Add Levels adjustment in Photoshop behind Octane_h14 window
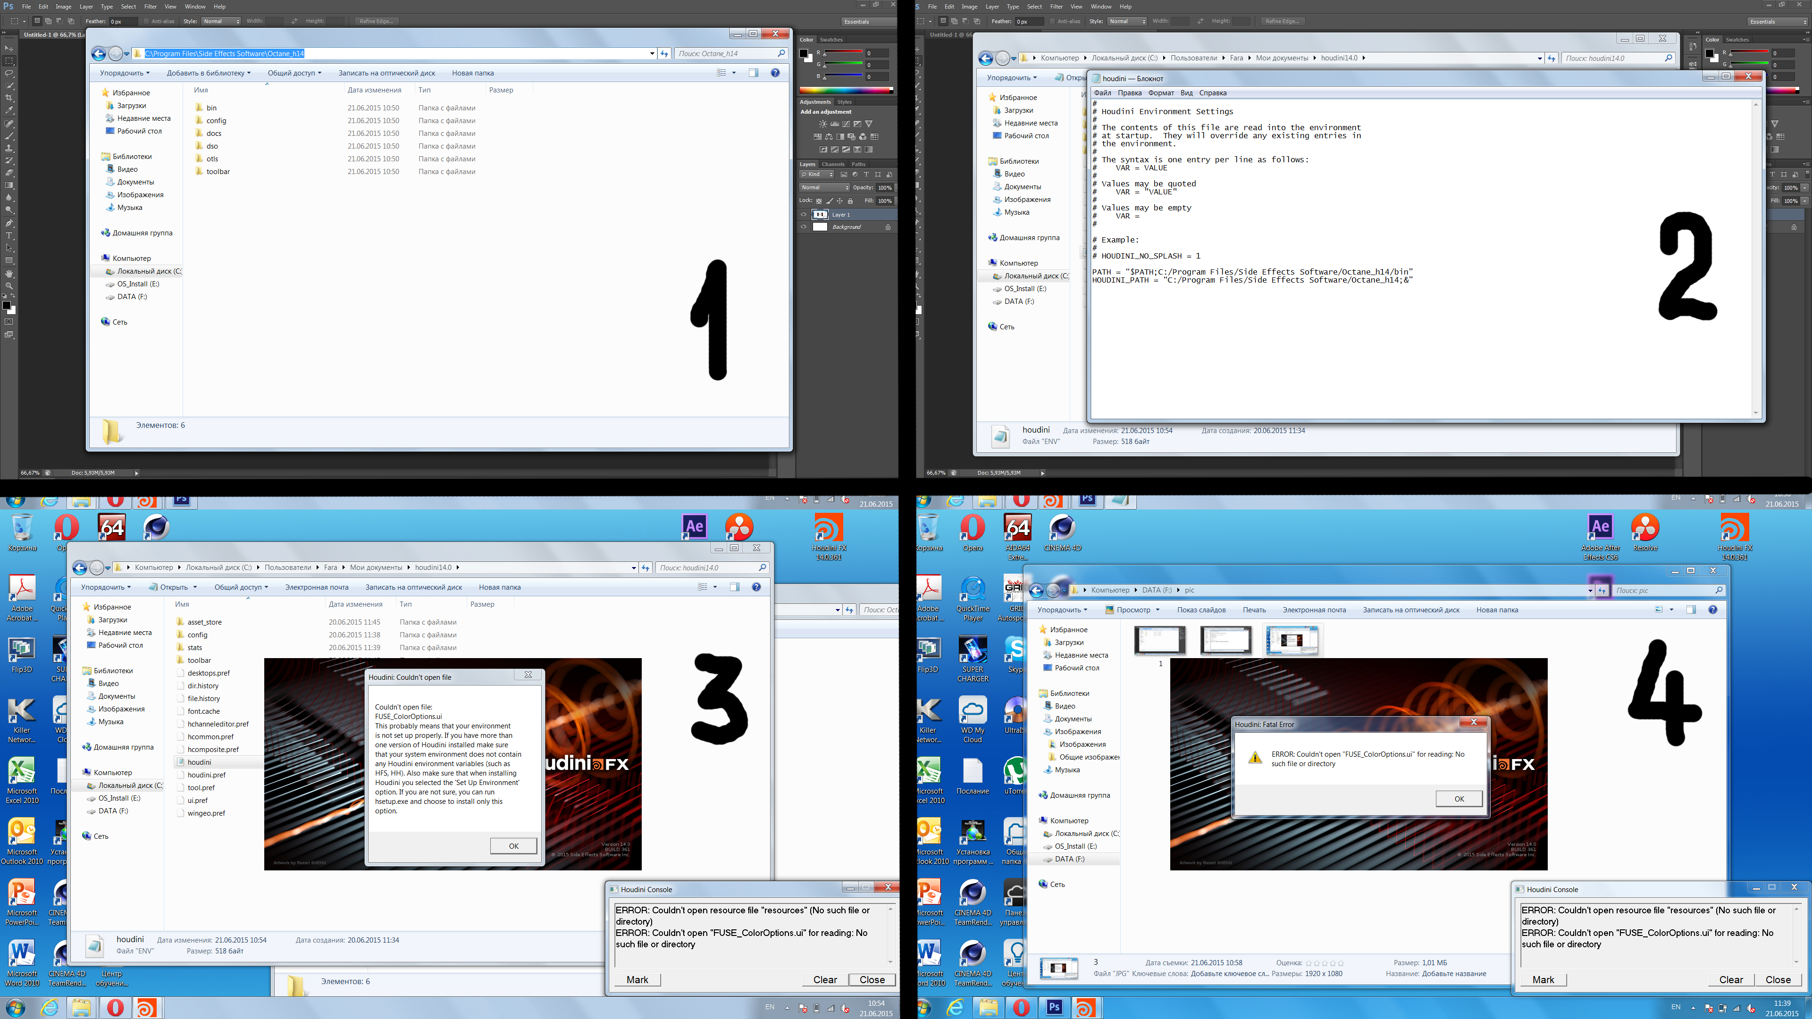 coord(834,124)
